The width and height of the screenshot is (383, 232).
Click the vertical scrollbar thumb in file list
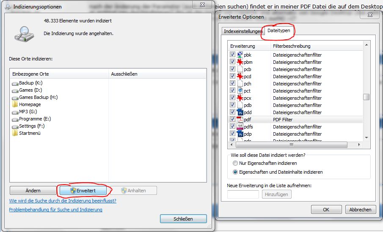click(366, 97)
